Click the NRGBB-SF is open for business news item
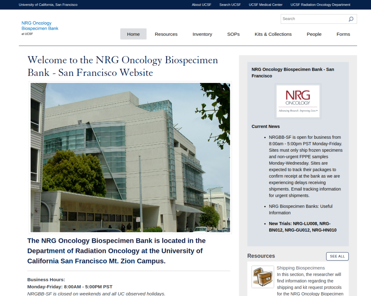 305,166
